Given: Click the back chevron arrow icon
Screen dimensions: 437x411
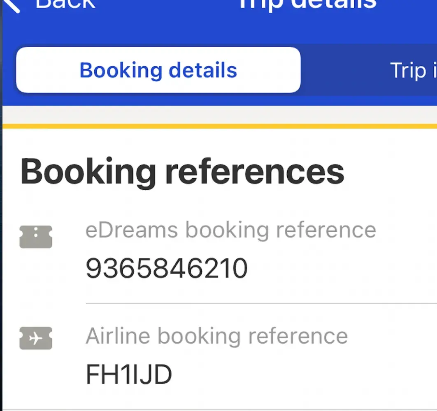Looking at the screenshot, I should click(x=11, y=5).
